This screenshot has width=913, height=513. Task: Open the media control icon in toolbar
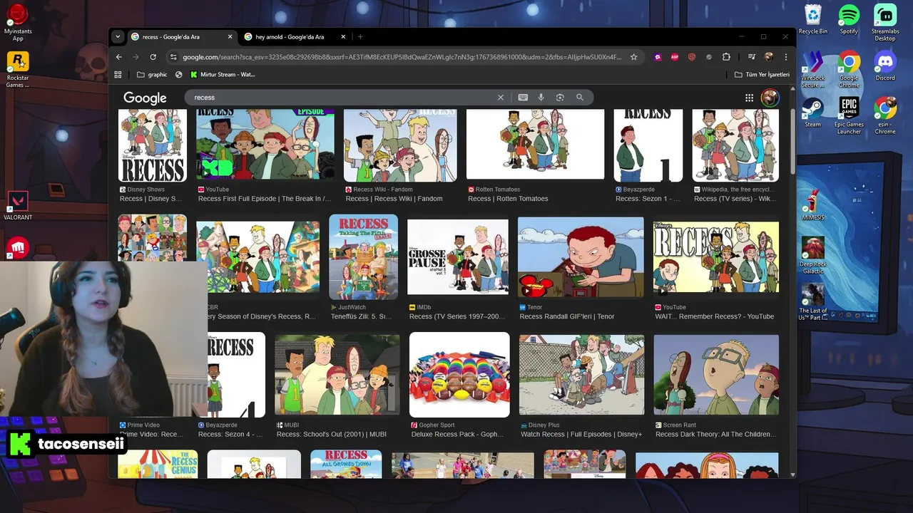[x=751, y=57]
